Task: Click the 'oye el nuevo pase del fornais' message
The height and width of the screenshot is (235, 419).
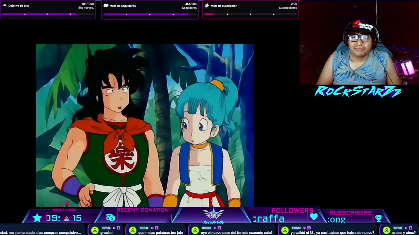Action: click(x=237, y=233)
